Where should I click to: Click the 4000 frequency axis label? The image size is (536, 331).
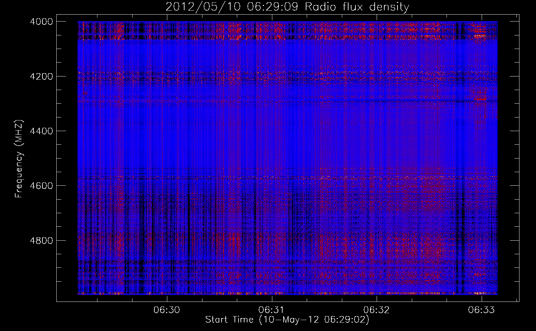[41, 22]
